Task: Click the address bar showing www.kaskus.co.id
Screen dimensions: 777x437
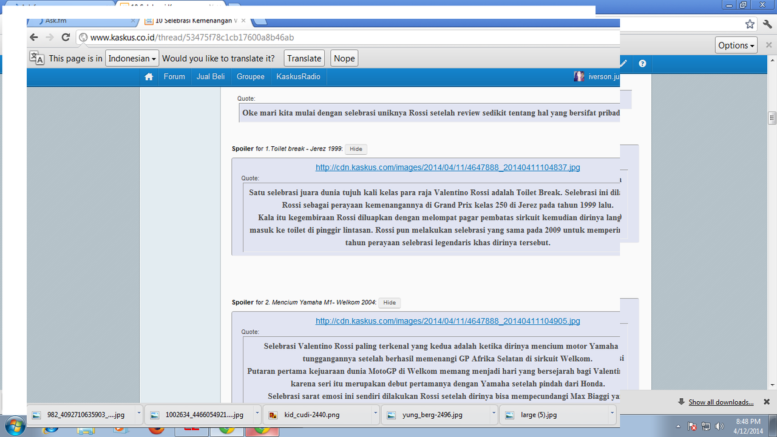Action: (348, 38)
